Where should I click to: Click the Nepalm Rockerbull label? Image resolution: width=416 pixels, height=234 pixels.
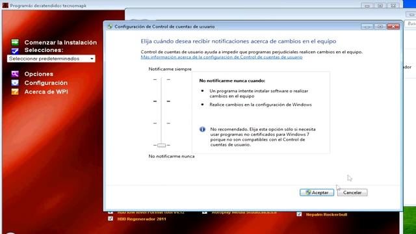[x=326, y=214]
